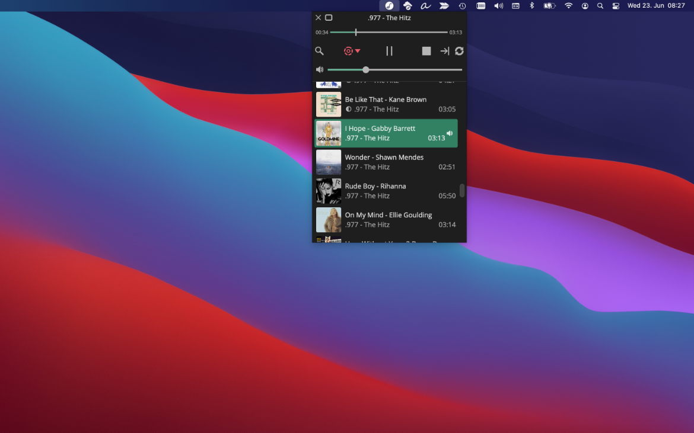Open the music note menu bar item
Image resolution: width=694 pixels, height=433 pixels.
pyautogui.click(x=389, y=6)
